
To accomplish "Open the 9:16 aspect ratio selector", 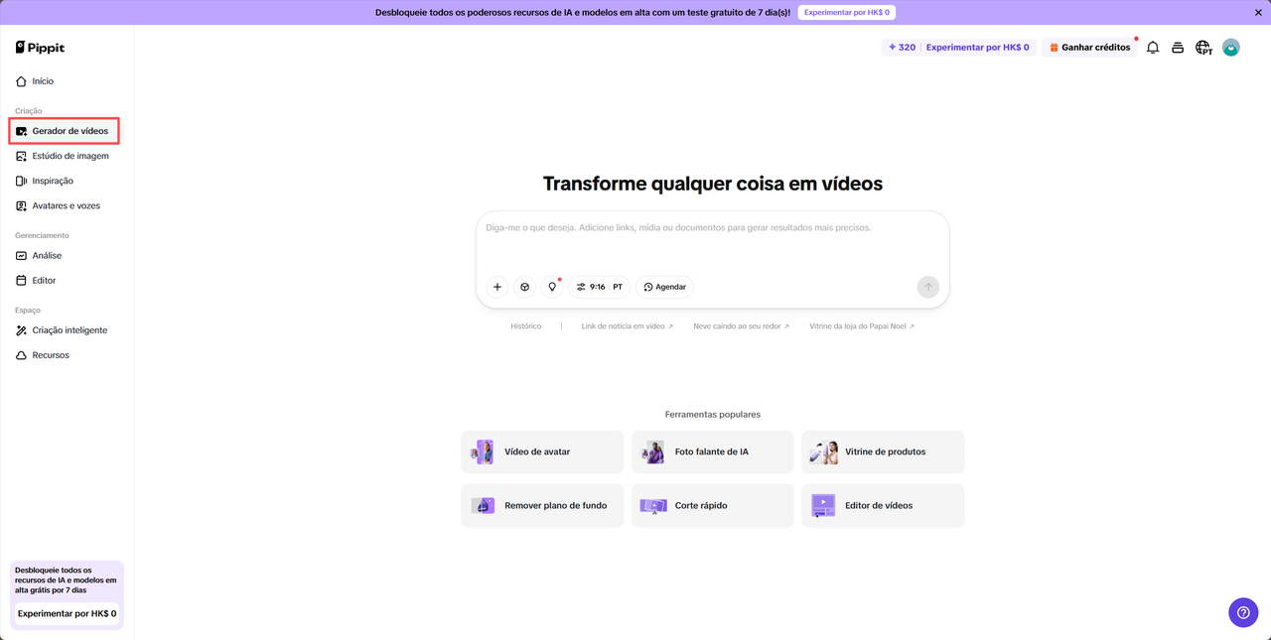I will (x=593, y=286).
